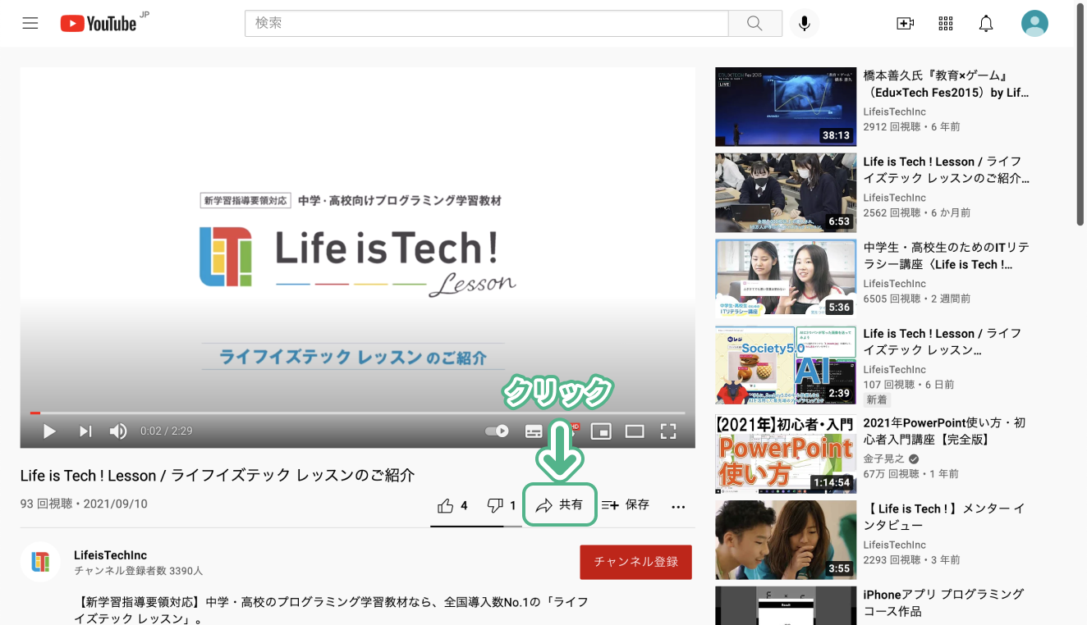The image size is (1087, 625).
Task: Click the チャンネル登録者数 3390人 text
Action: (138, 570)
